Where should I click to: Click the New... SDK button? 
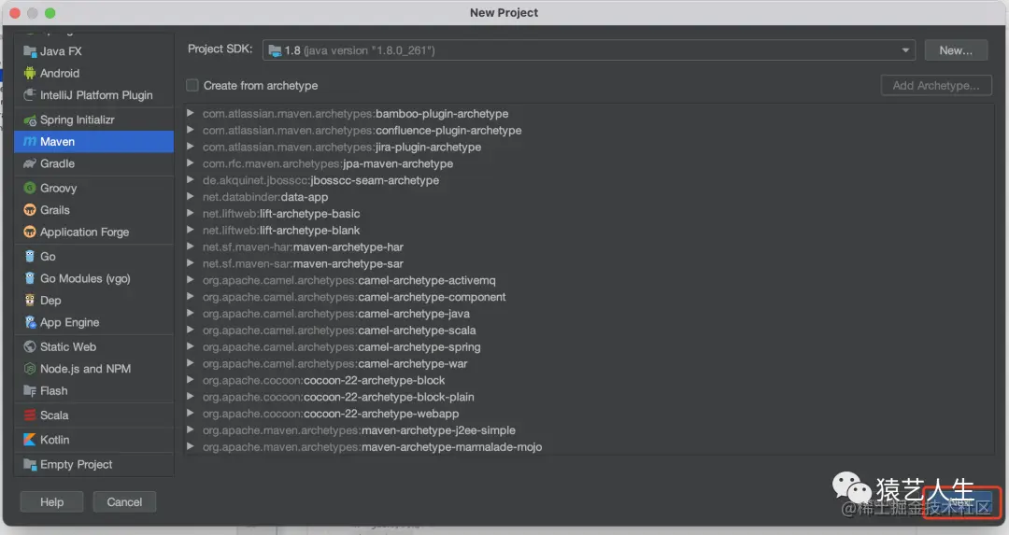pyautogui.click(x=956, y=50)
